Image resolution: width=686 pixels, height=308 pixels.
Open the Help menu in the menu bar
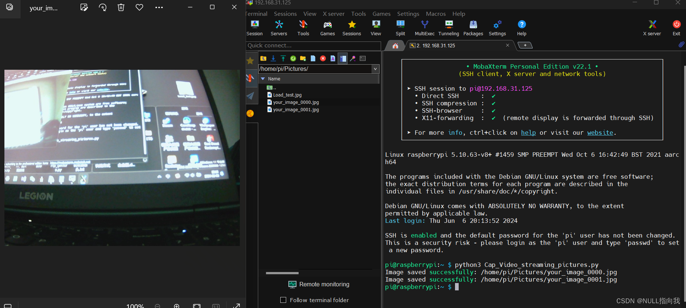[x=459, y=14]
